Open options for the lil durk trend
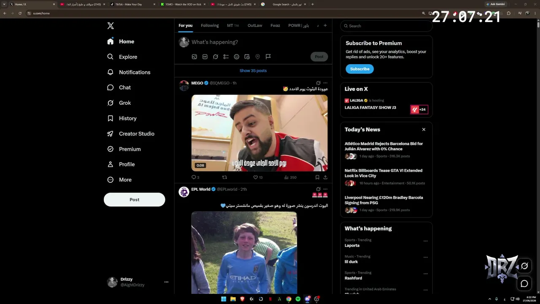 click(x=425, y=257)
